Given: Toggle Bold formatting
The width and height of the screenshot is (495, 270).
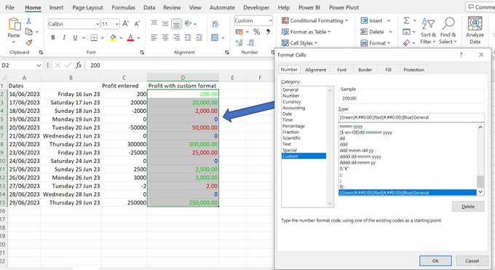Looking at the screenshot, I should (53, 38).
